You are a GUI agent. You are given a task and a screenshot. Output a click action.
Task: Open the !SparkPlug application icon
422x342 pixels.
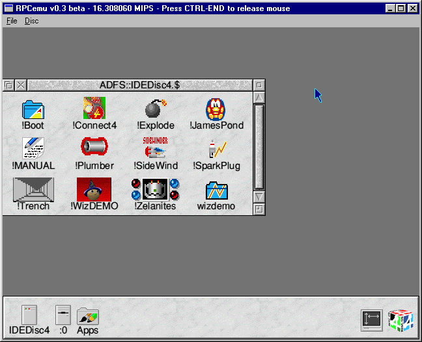[x=216, y=149]
